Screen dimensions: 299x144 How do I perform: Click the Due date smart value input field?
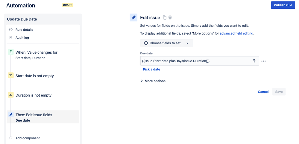(x=199, y=61)
